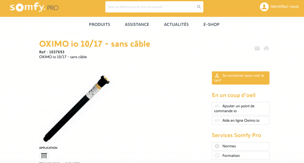Open Aide en ligne Oximo io
The width and height of the screenshot is (304, 163).
[241, 121]
